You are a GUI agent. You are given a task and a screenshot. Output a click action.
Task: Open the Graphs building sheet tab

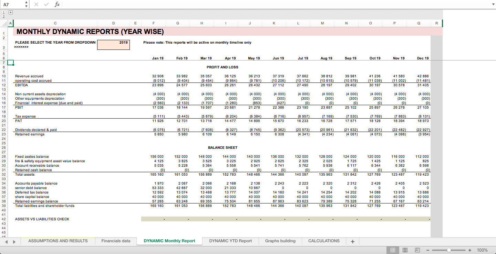280,241
